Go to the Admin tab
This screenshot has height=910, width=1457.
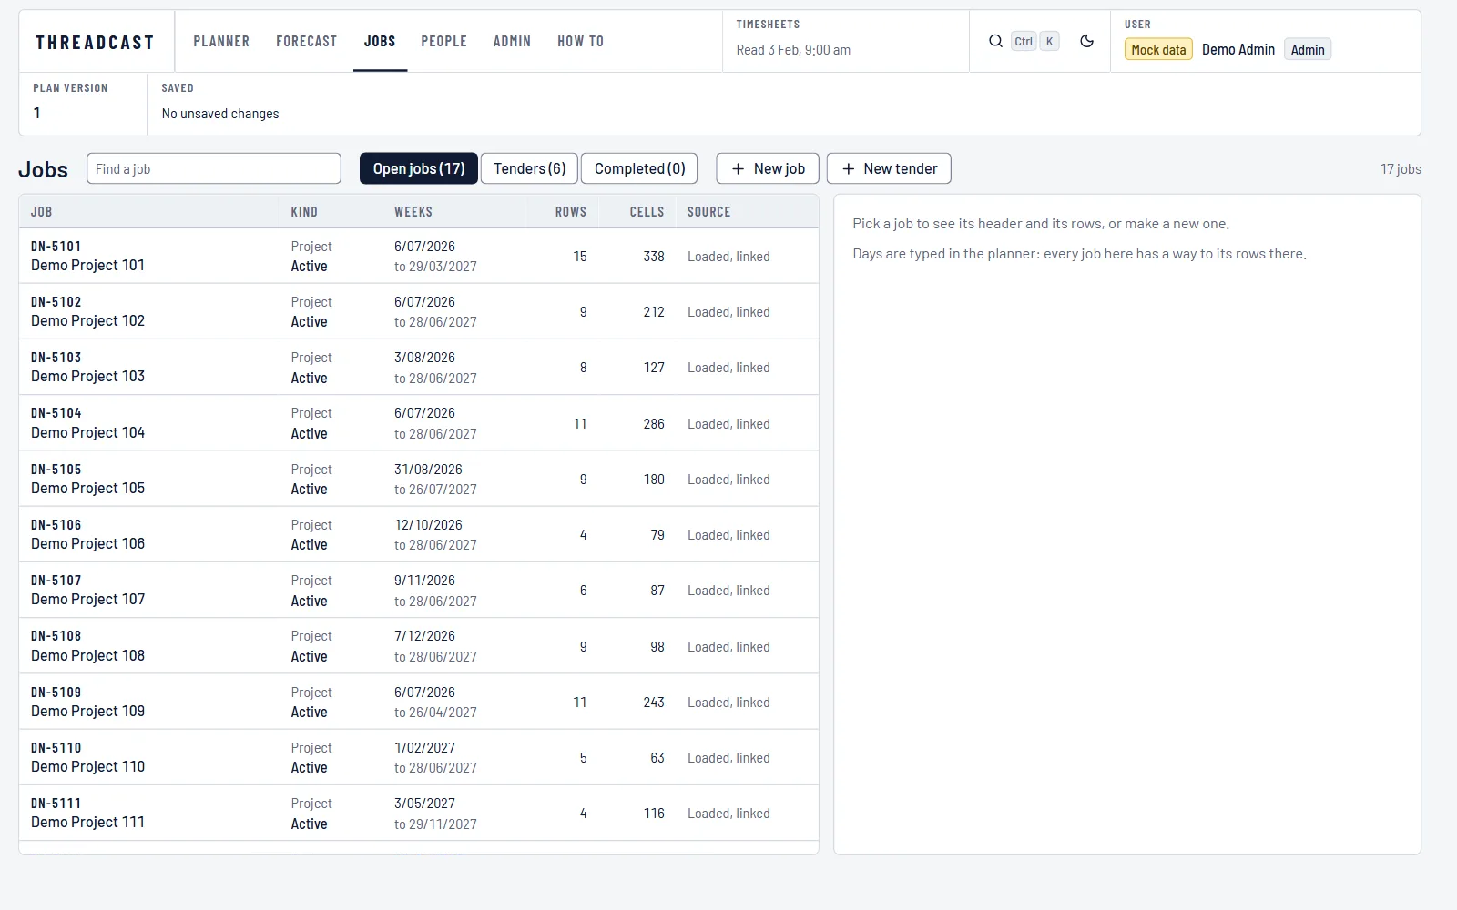tap(512, 41)
